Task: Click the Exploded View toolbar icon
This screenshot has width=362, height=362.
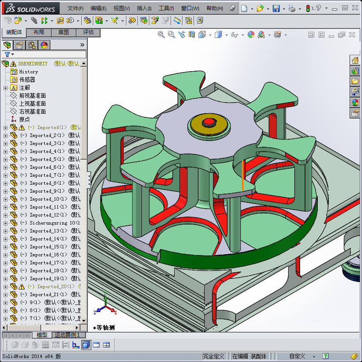Action: (155, 20)
